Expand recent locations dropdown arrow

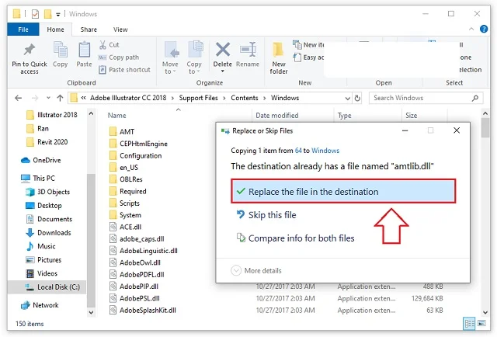[48, 98]
